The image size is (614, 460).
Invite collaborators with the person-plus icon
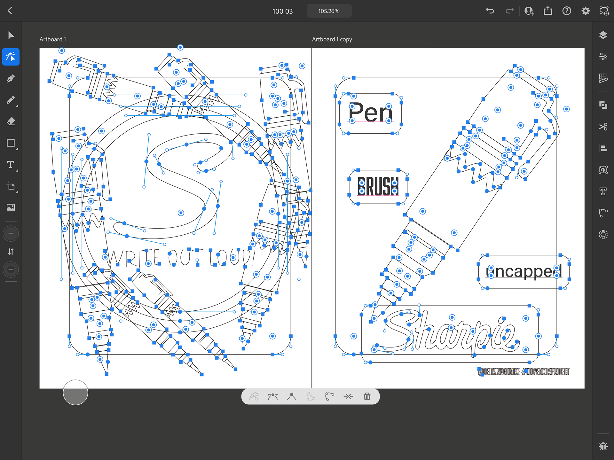click(529, 11)
